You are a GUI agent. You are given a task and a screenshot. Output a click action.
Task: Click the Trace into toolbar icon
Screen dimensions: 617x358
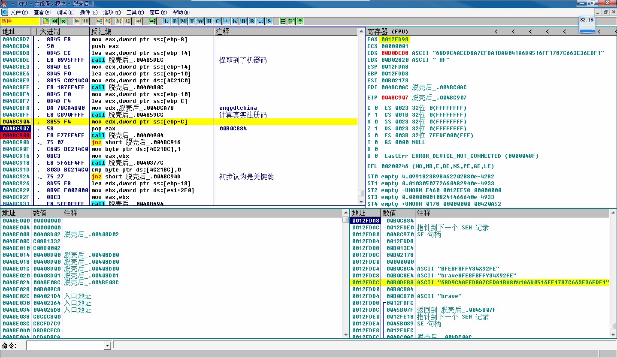[118, 21]
